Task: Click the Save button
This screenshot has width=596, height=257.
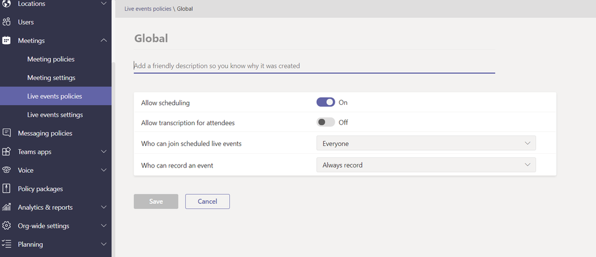Action: [156, 202]
